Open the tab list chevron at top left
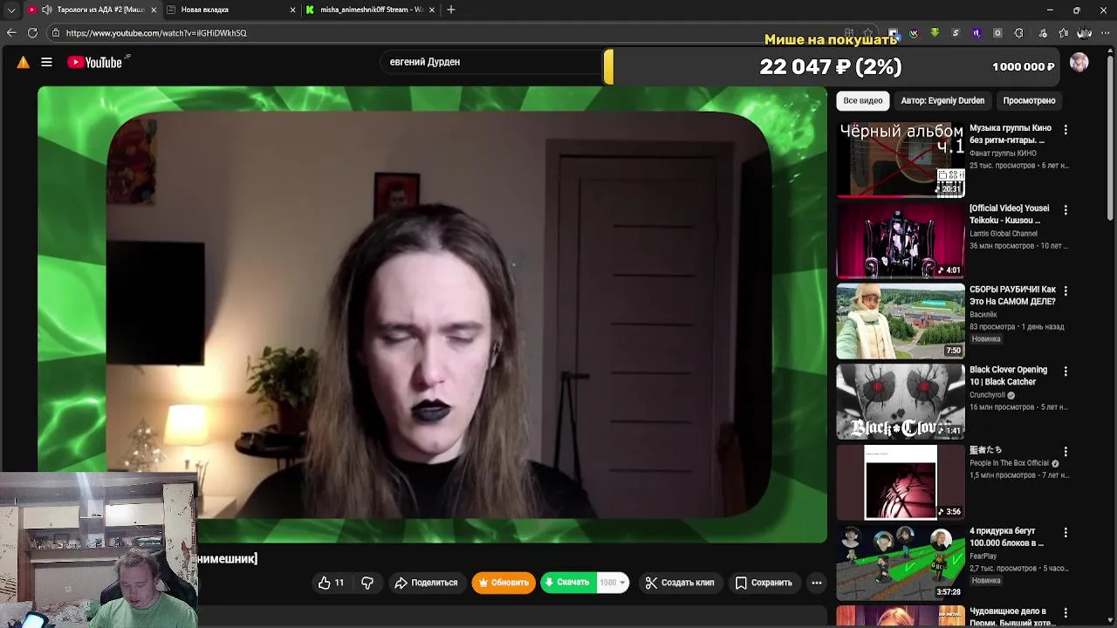This screenshot has width=1117, height=628. click(x=11, y=10)
